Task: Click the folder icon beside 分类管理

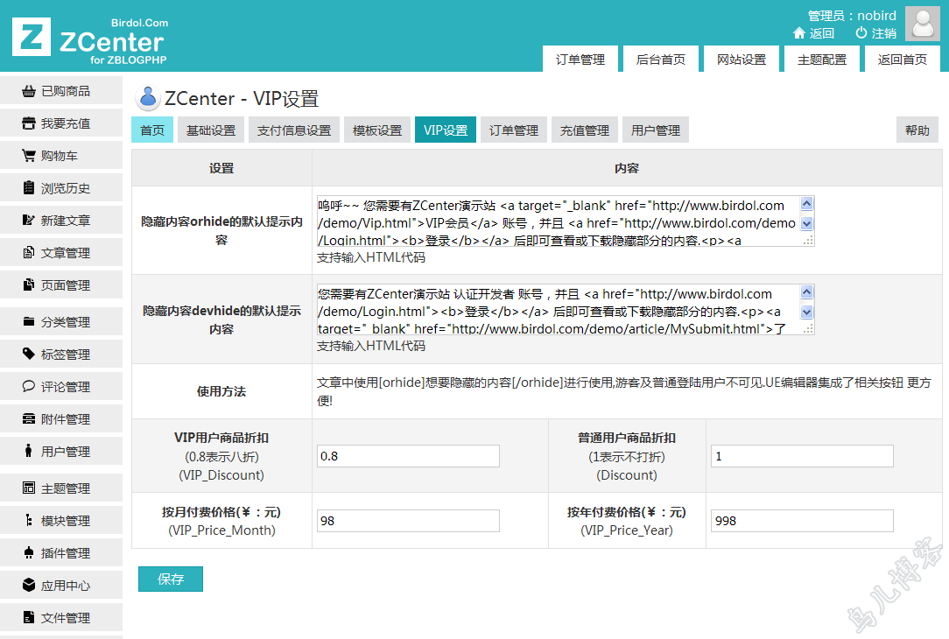Action: click(28, 321)
